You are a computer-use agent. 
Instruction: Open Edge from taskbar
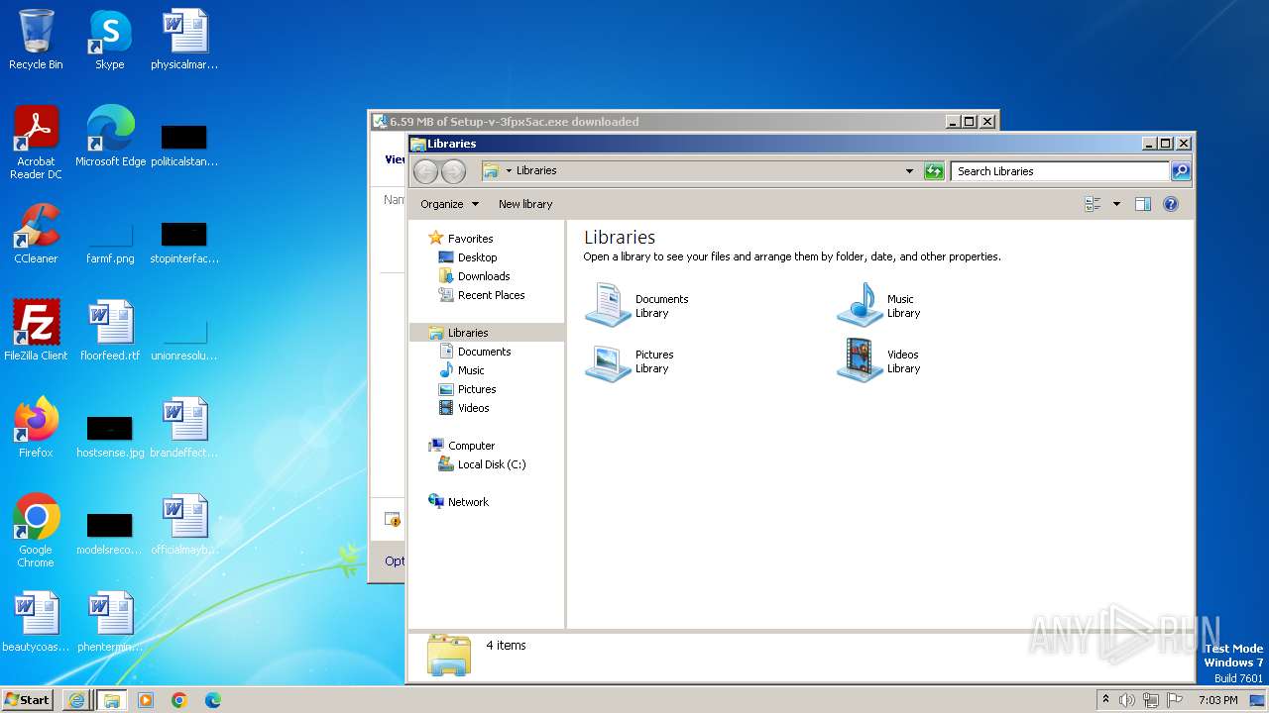point(213,700)
